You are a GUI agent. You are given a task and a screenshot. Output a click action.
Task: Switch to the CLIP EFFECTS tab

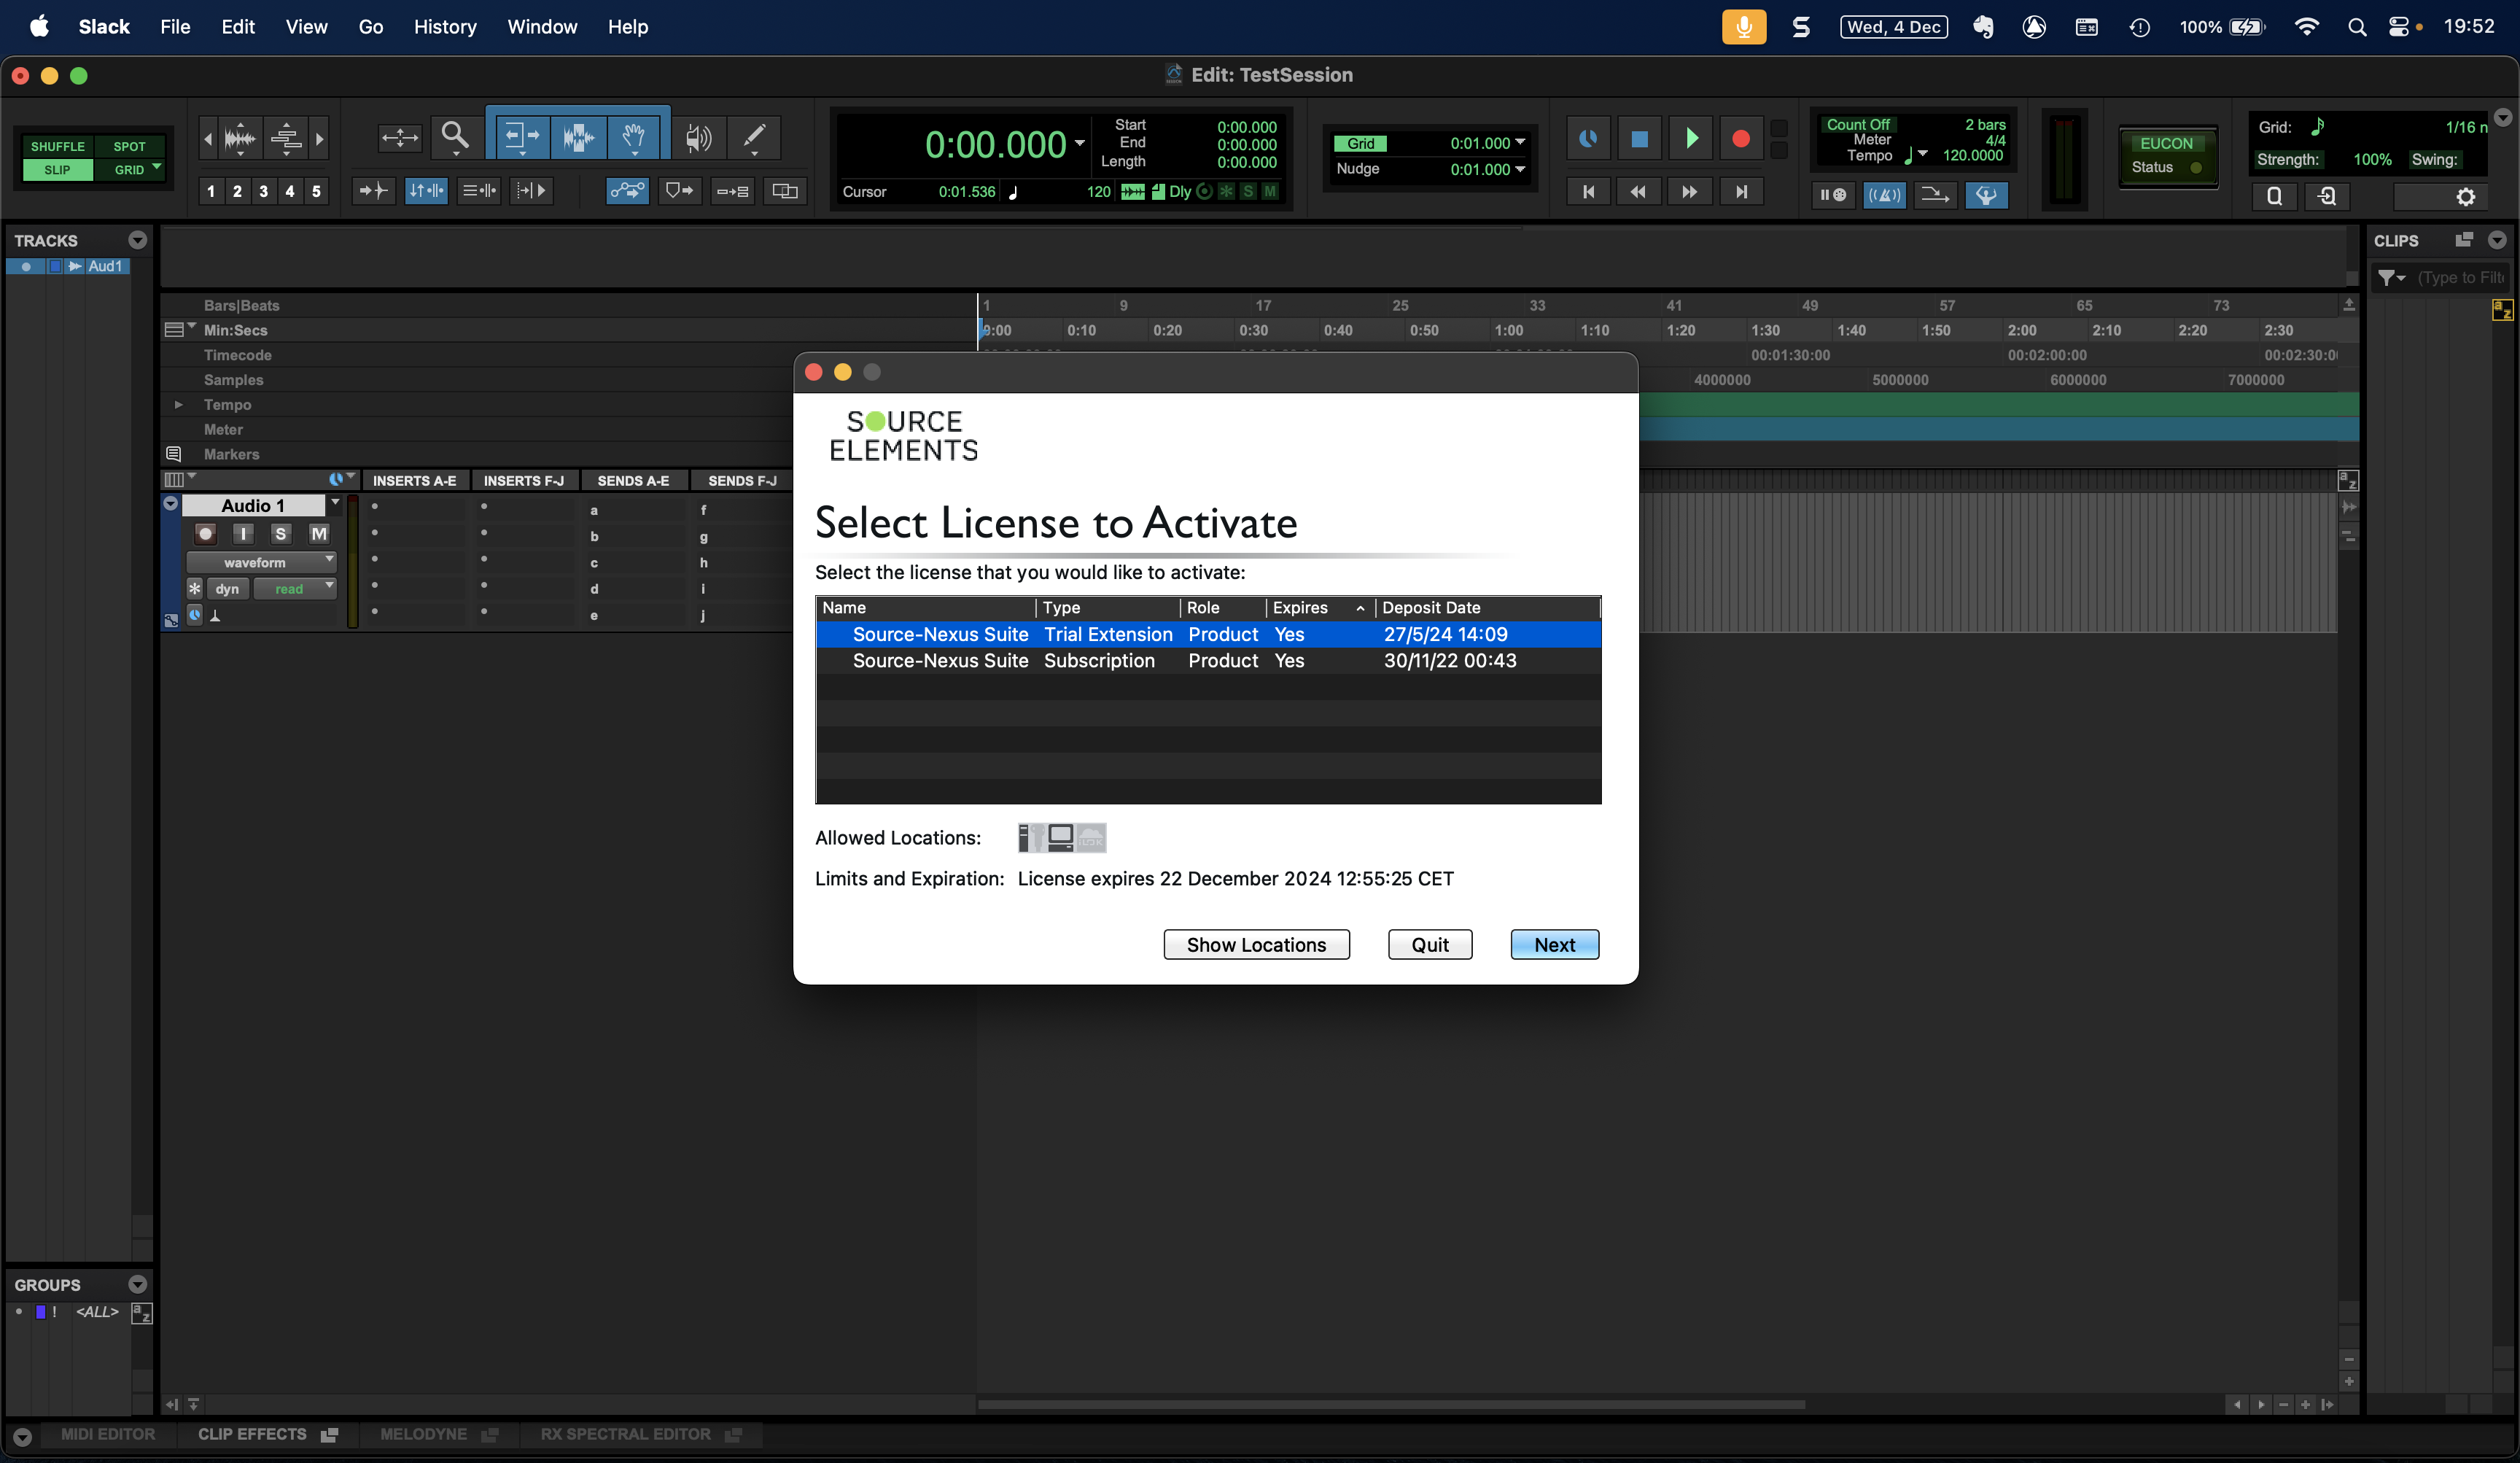(x=252, y=1434)
